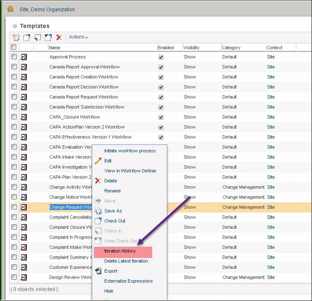Open Site link in CAPA_Closure Workflow row
The height and width of the screenshot is (301, 312).
271,117
